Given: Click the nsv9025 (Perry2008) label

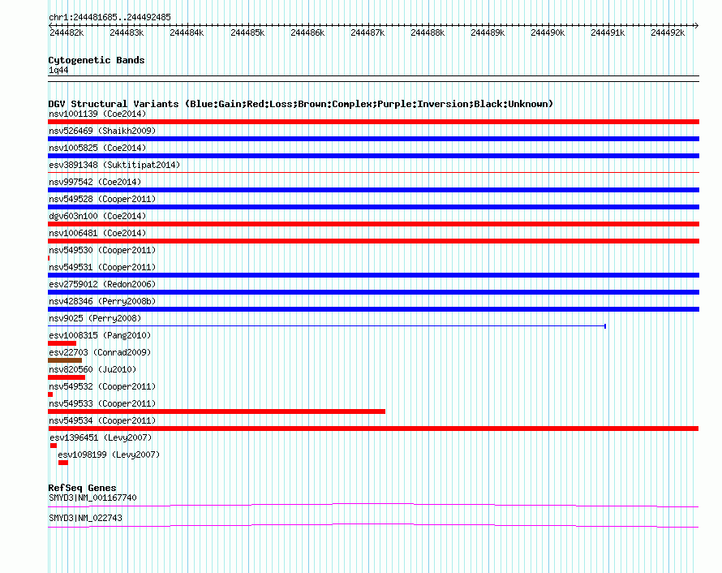Looking at the screenshot, I should 95,318.
